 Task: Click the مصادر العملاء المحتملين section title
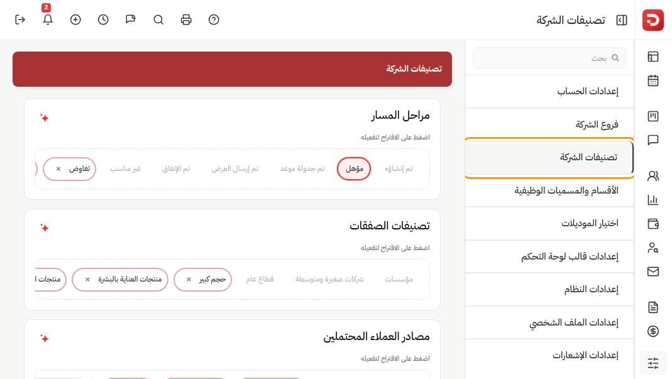coord(377,336)
